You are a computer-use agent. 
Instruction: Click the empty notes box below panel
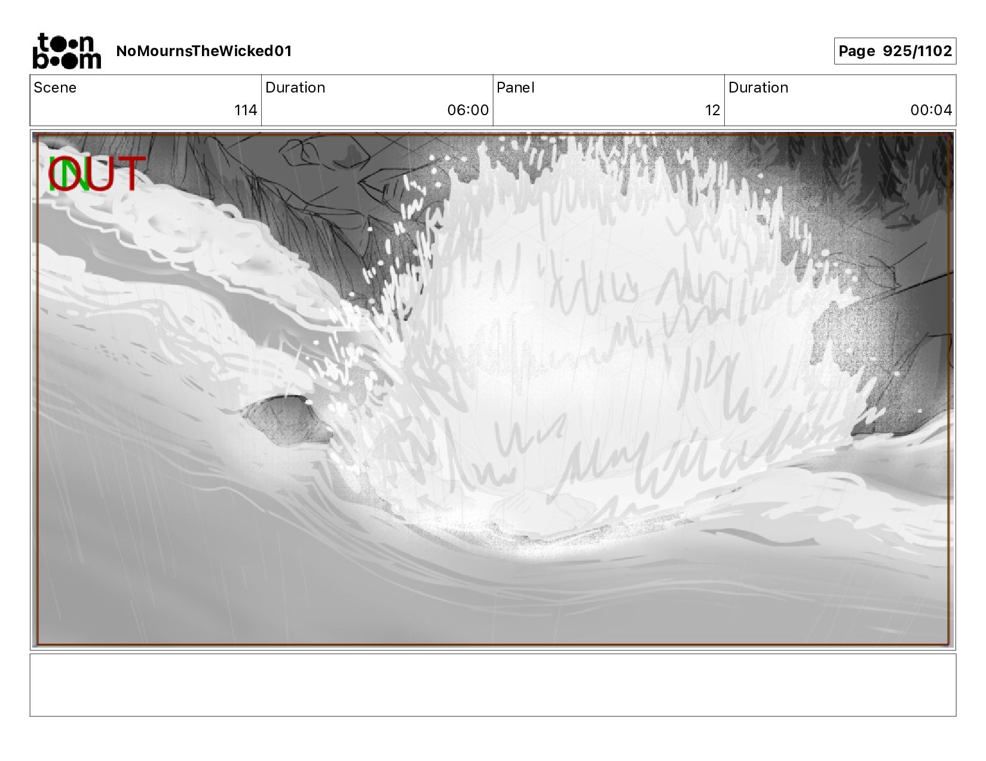tap(493, 685)
